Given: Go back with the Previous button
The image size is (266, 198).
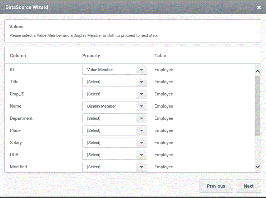Looking at the screenshot, I should point(216,186).
